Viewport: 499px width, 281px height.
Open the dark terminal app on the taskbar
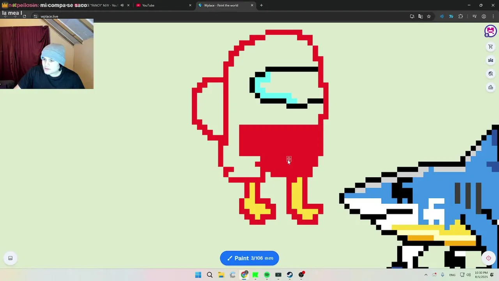point(278,275)
